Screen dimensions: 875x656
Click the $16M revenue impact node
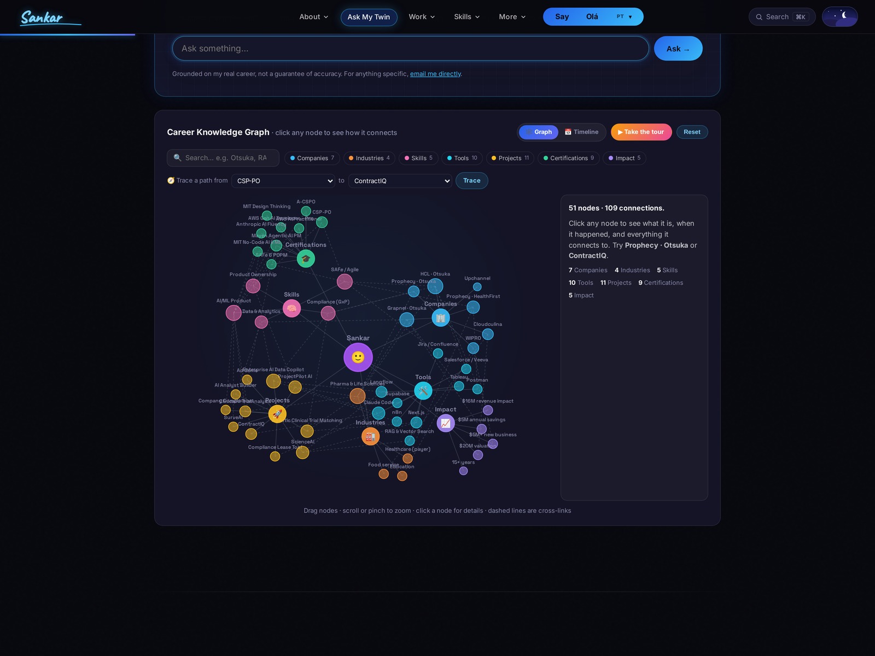pyautogui.click(x=488, y=410)
